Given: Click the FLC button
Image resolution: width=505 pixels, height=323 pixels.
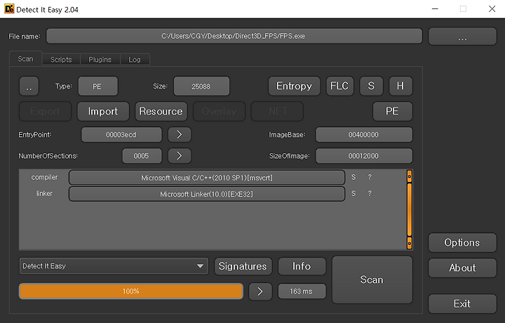Looking at the screenshot, I should [x=339, y=86].
